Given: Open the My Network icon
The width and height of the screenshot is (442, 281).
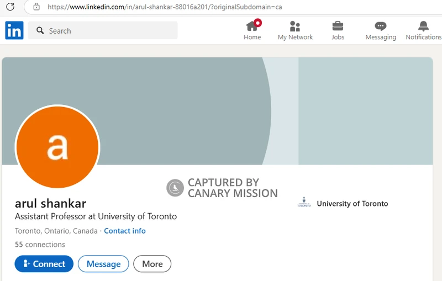Looking at the screenshot, I should tap(295, 26).
